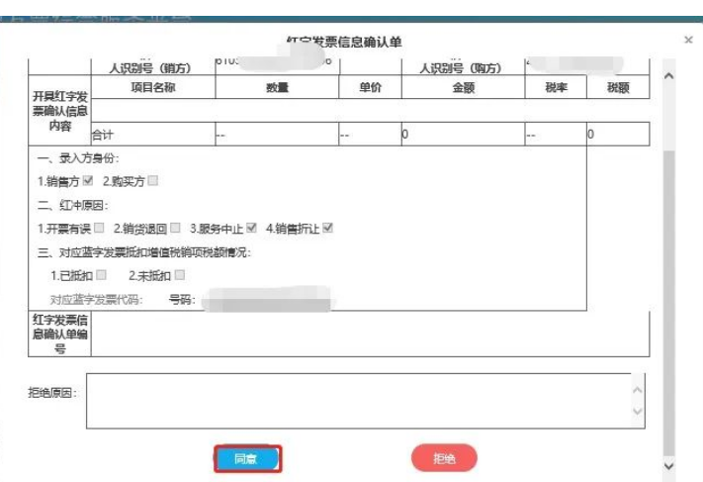Viewport: 703px width, 482px height.
Task: Close the 红字发票信息确认单 dialog
Action: (x=688, y=40)
